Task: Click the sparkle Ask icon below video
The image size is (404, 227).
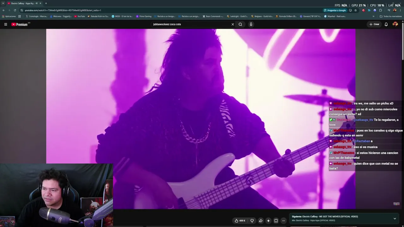Action: [268, 221]
